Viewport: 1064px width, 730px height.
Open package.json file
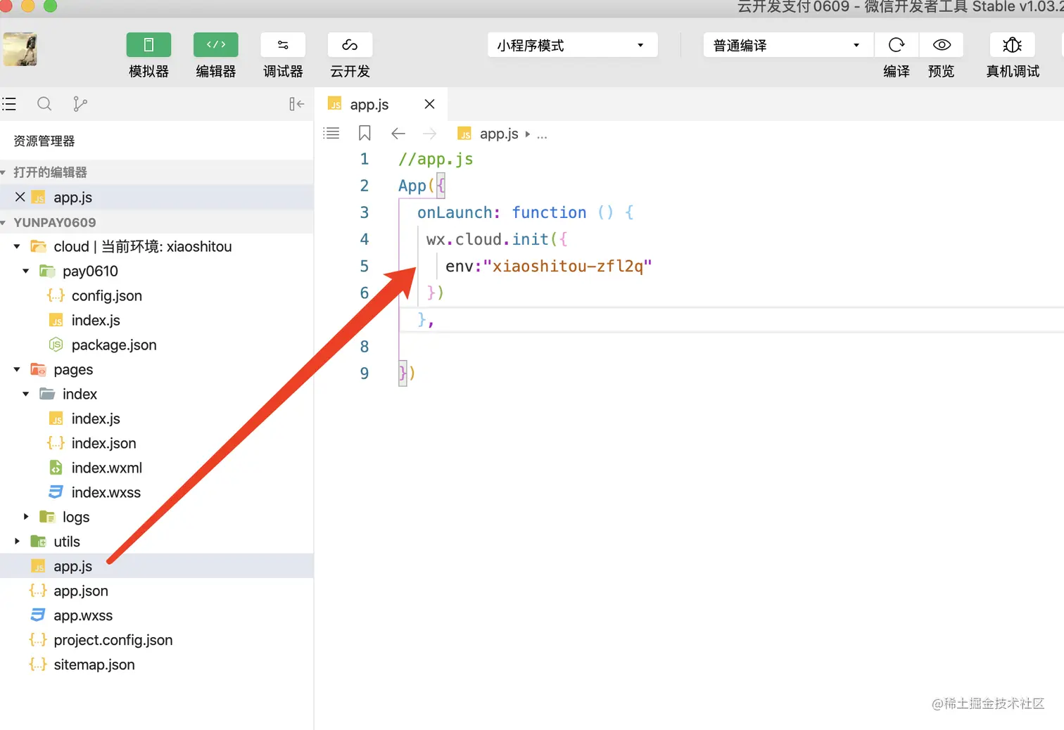[114, 345]
